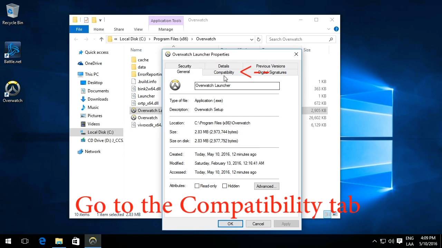Sort by the Name column header
Screen dimensions: 442x248
tap(136, 50)
